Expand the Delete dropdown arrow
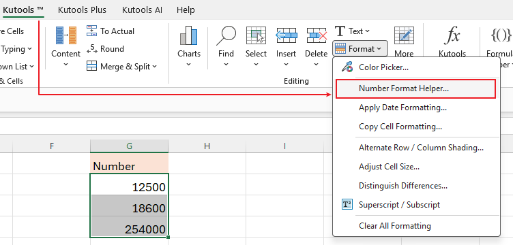The width and height of the screenshot is (513, 245). tap(317, 64)
